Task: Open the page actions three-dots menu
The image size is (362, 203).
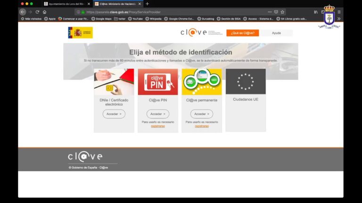Action: coord(270,12)
